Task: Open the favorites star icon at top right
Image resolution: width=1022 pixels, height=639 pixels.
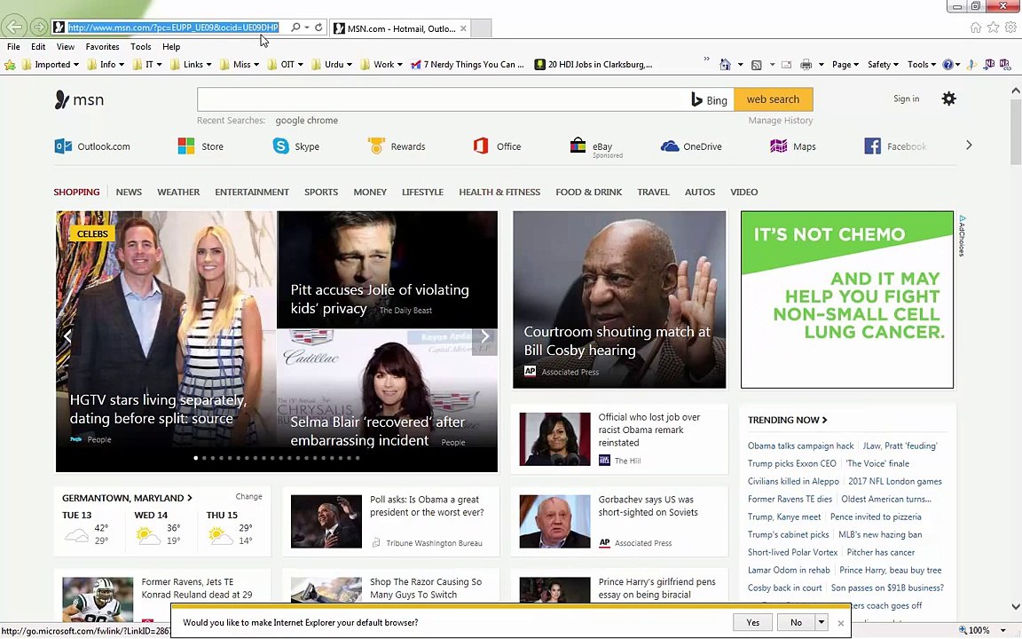Action: (993, 28)
